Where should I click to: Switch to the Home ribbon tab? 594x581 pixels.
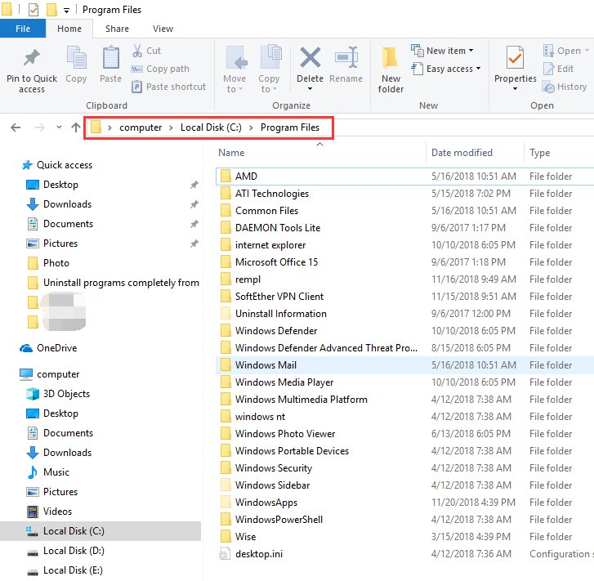coord(69,29)
